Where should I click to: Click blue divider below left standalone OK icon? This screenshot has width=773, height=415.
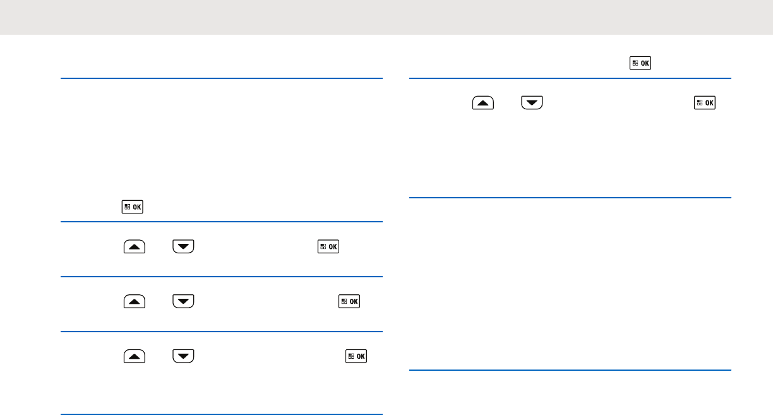click(222, 222)
